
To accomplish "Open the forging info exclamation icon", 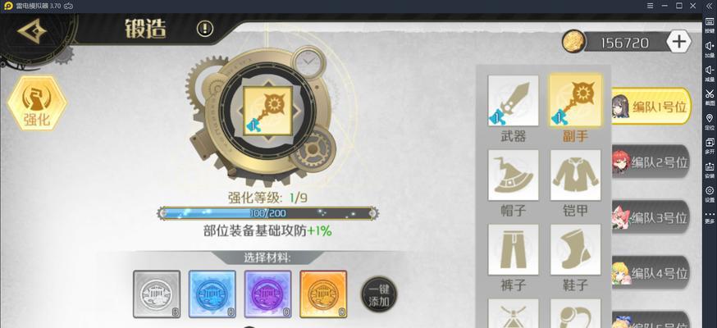I will click(x=205, y=29).
